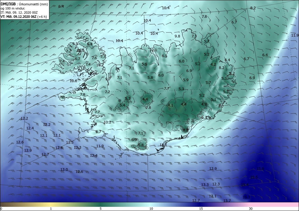This screenshot has height=211, width=299.
Task: Click the colour scale tick label 10
Action: tap(151, 209)
